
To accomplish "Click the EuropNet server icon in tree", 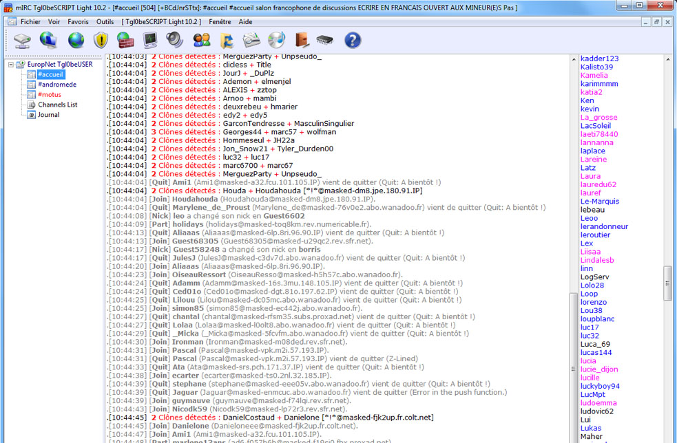I will click(x=20, y=64).
